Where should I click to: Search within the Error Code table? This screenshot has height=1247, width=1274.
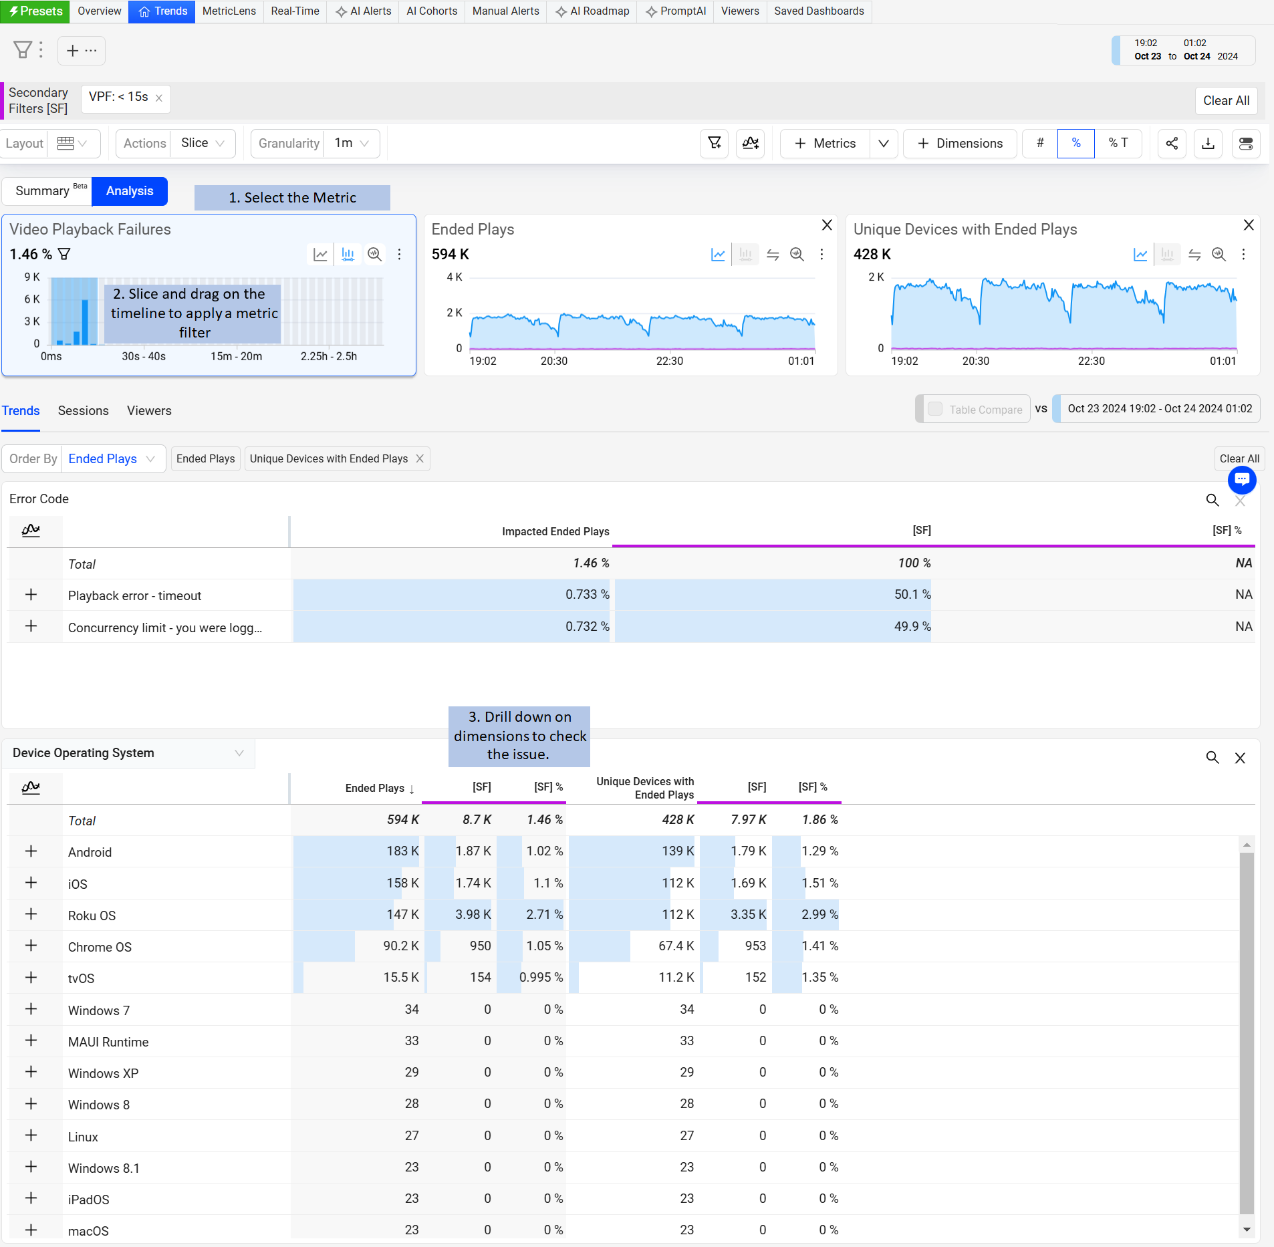pos(1212,500)
